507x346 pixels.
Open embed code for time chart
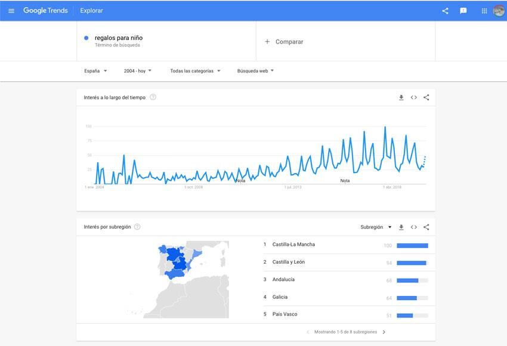tap(413, 97)
